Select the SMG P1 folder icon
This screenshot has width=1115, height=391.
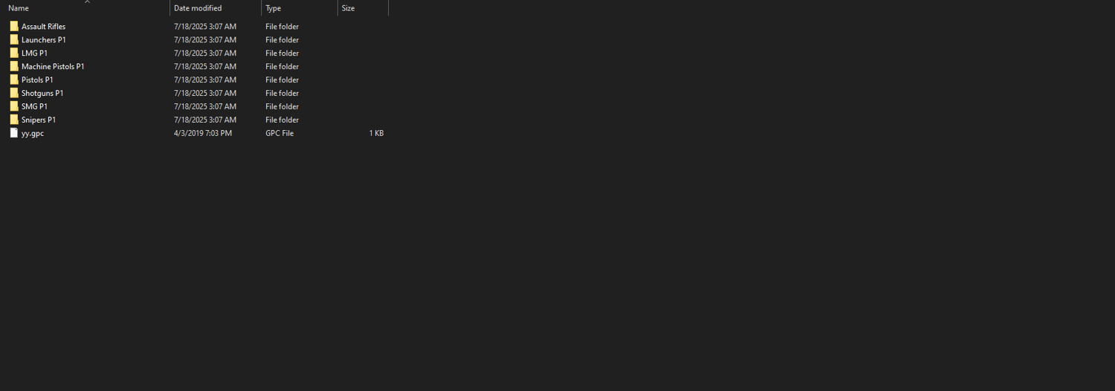click(x=13, y=106)
